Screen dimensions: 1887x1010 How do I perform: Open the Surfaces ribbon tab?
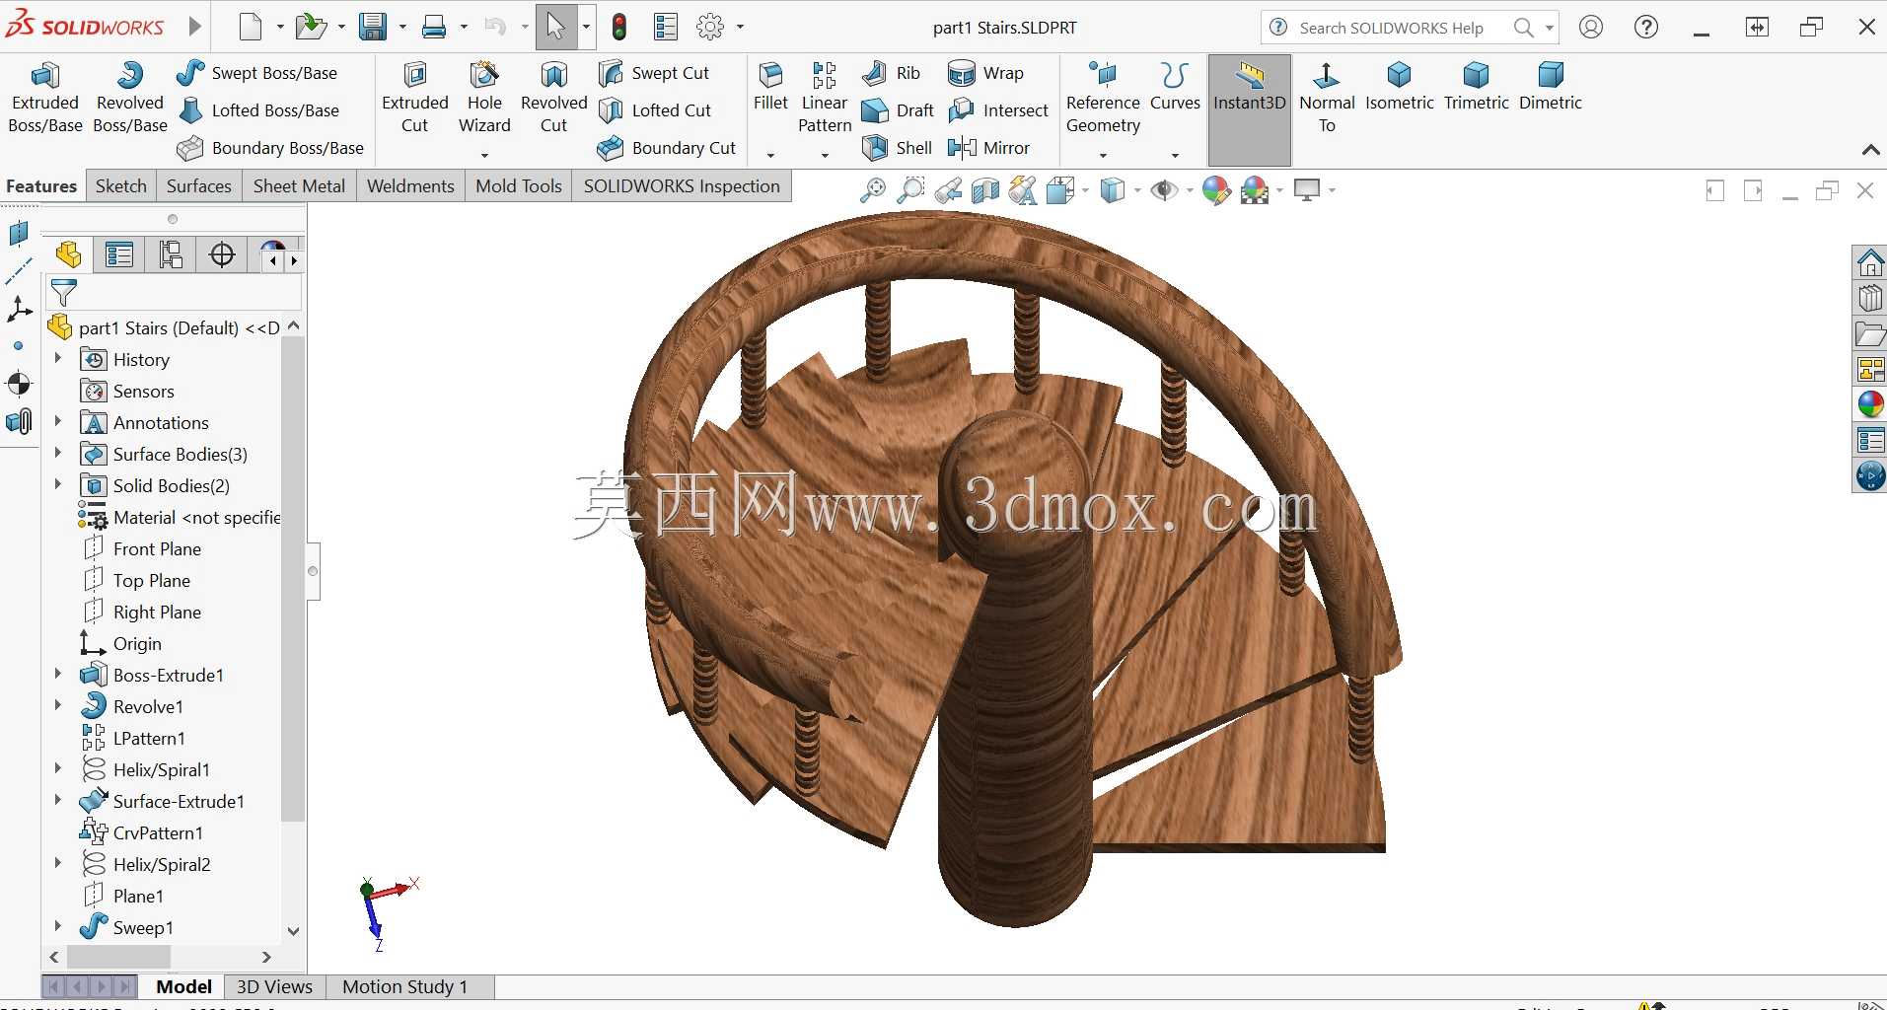coord(198,186)
